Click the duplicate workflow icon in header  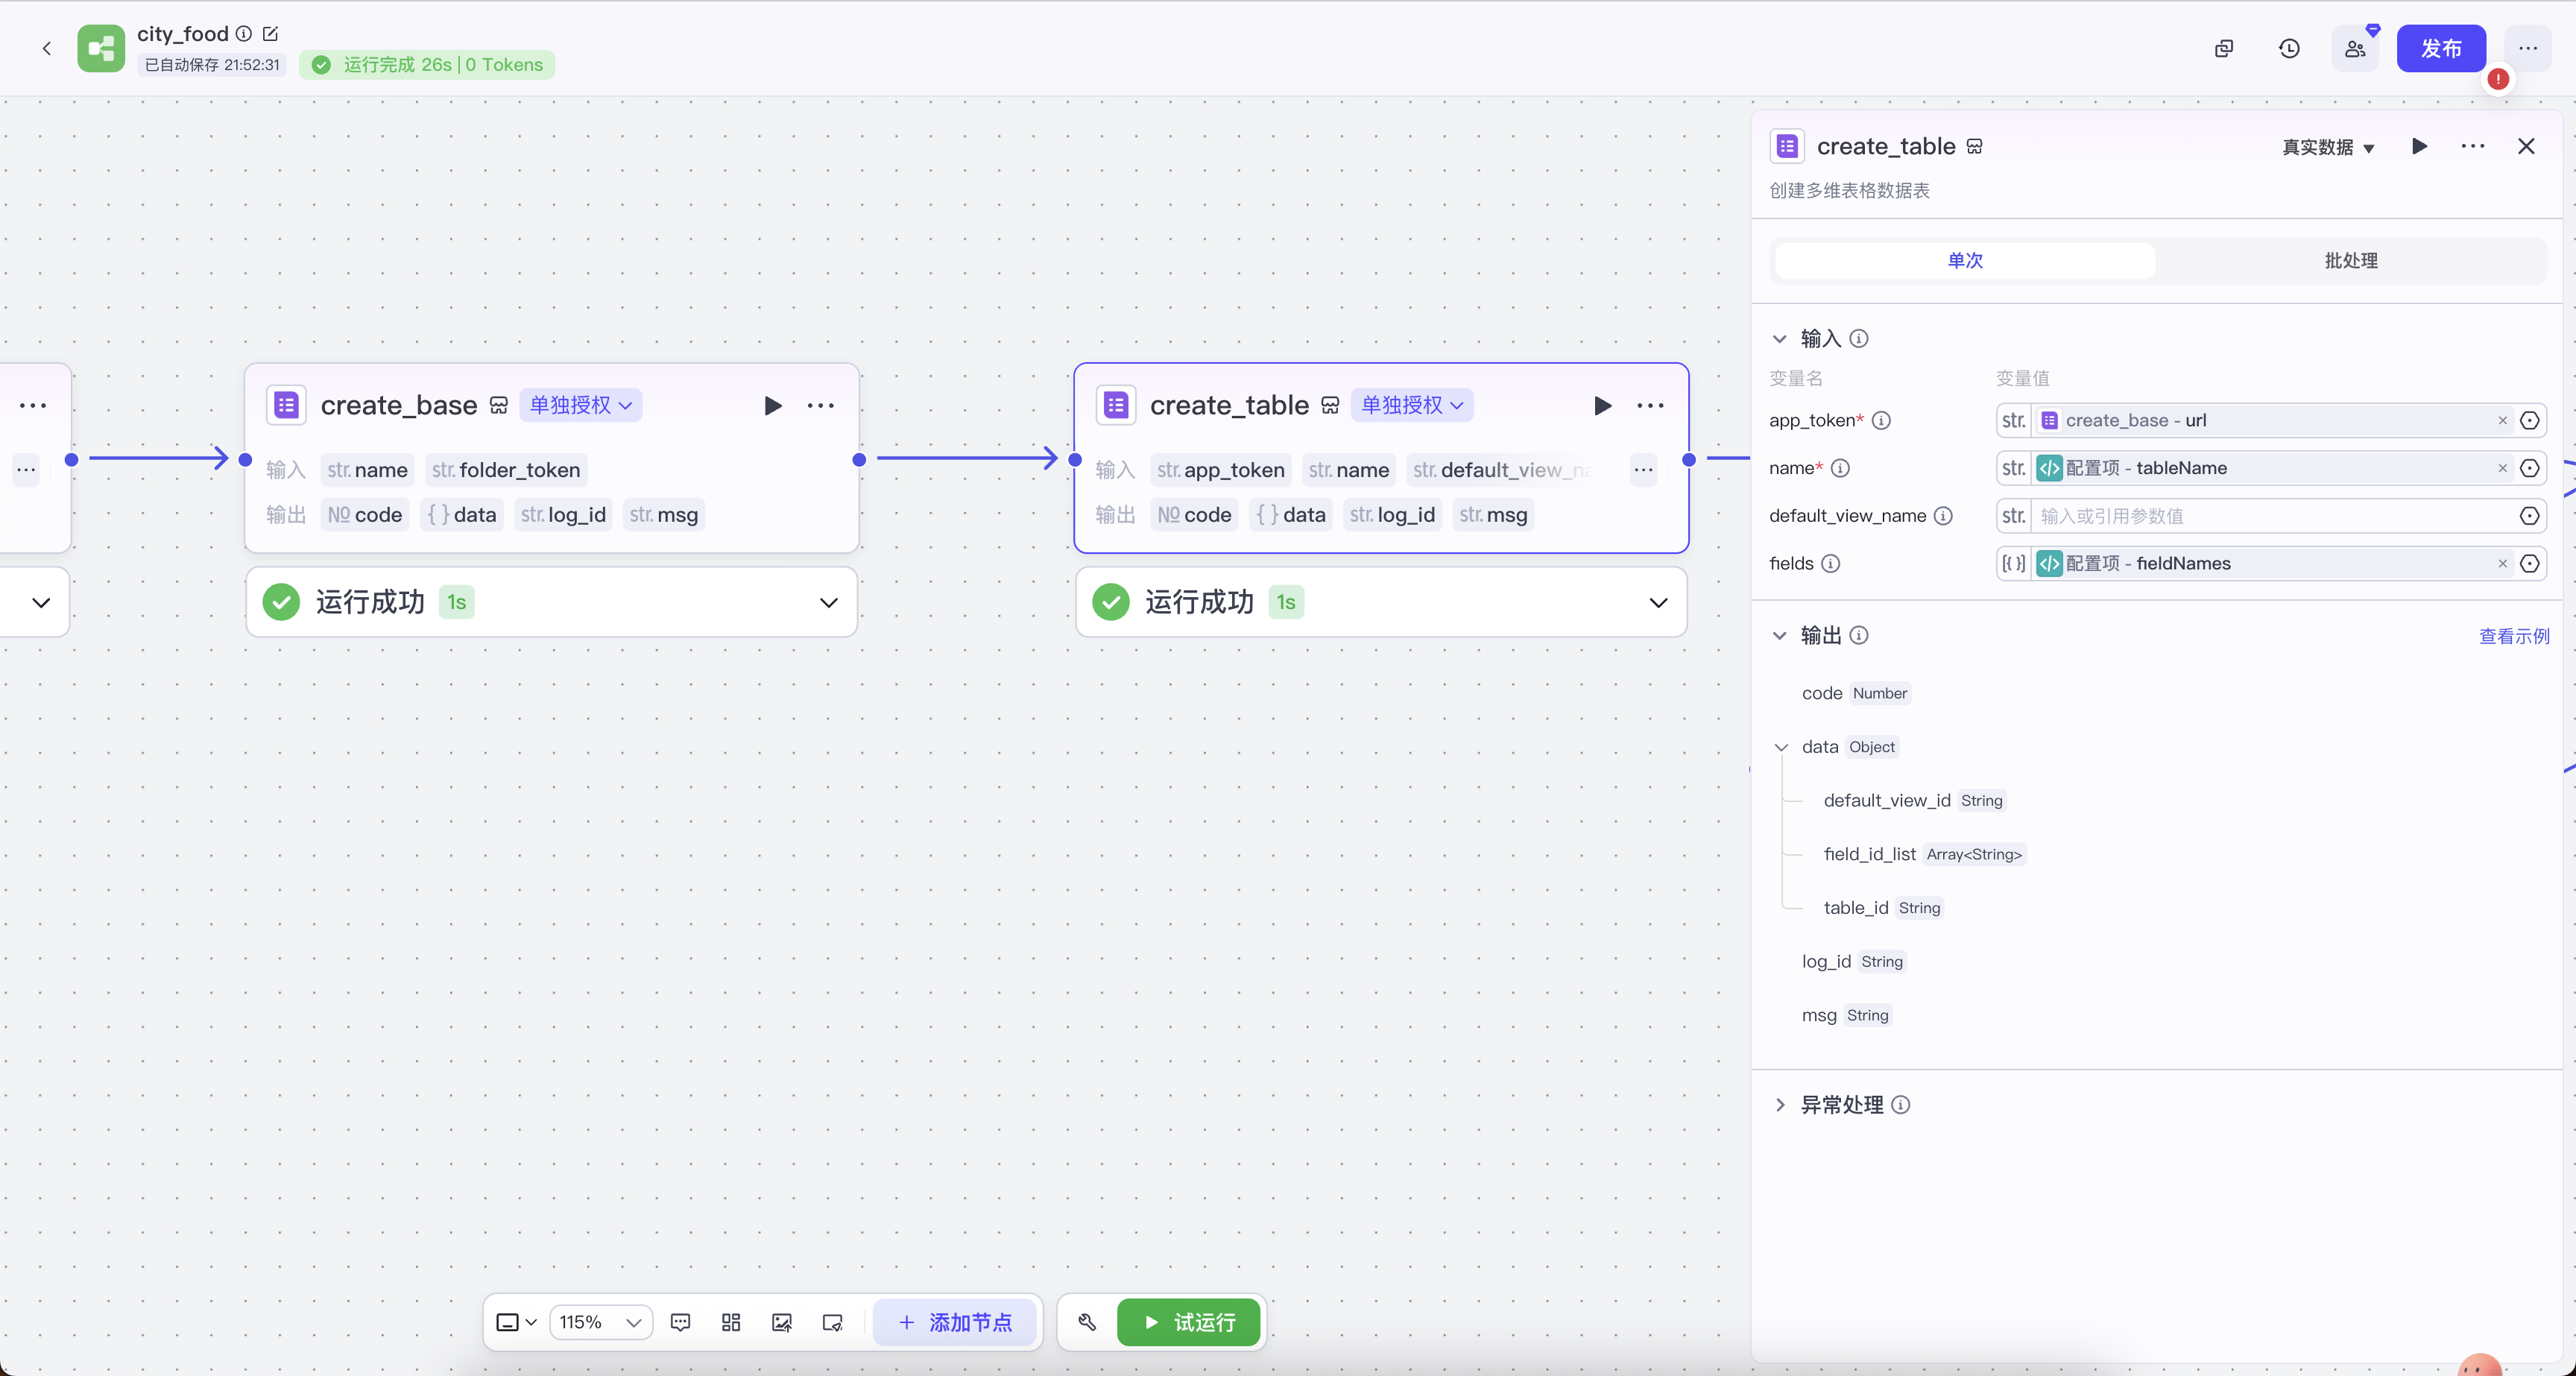2223,48
